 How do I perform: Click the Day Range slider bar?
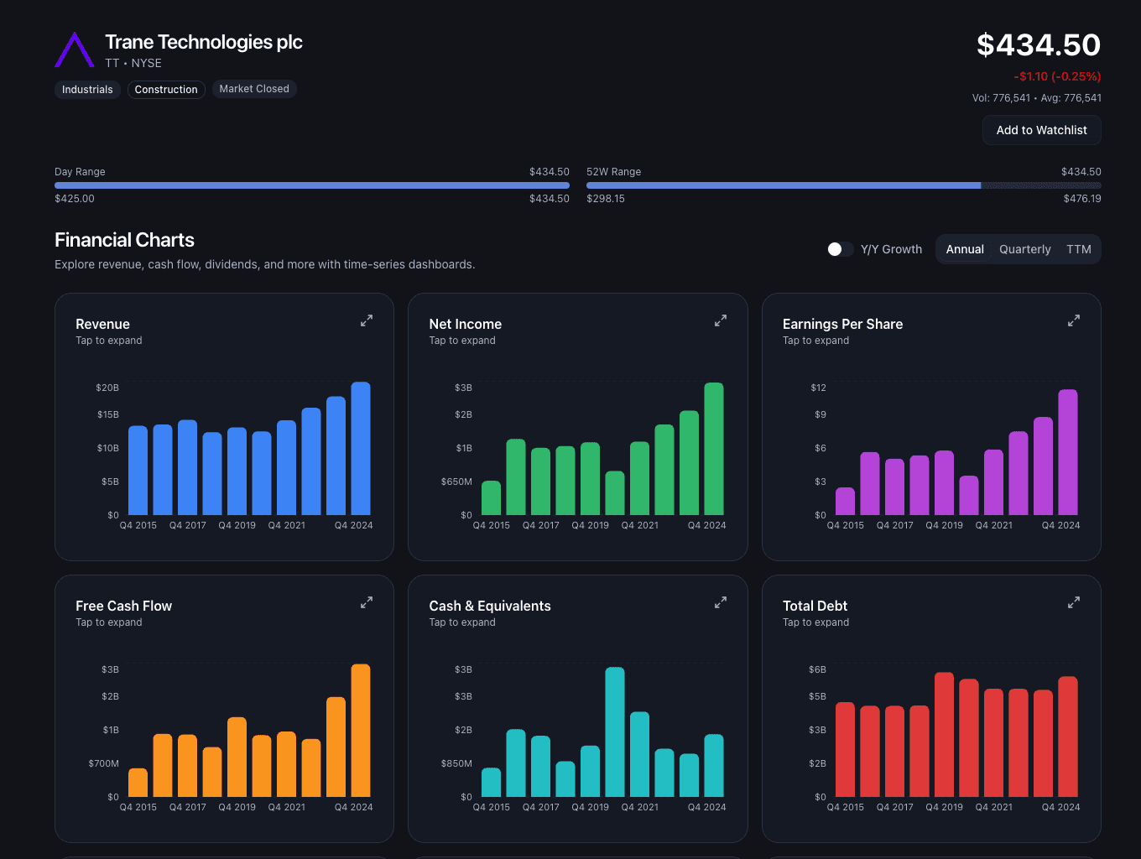click(x=311, y=185)
